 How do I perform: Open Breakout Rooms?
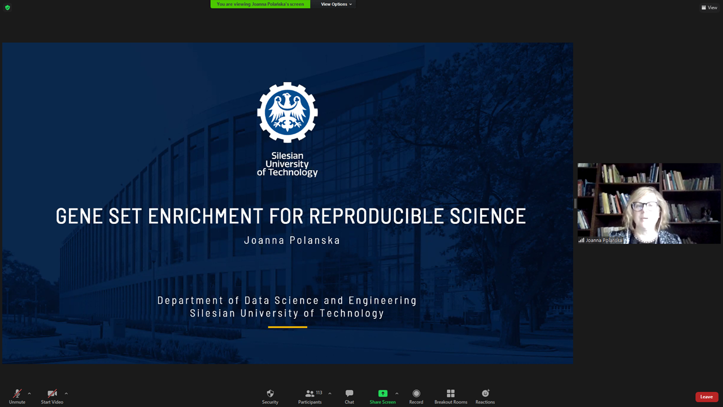tap(450, 394)
